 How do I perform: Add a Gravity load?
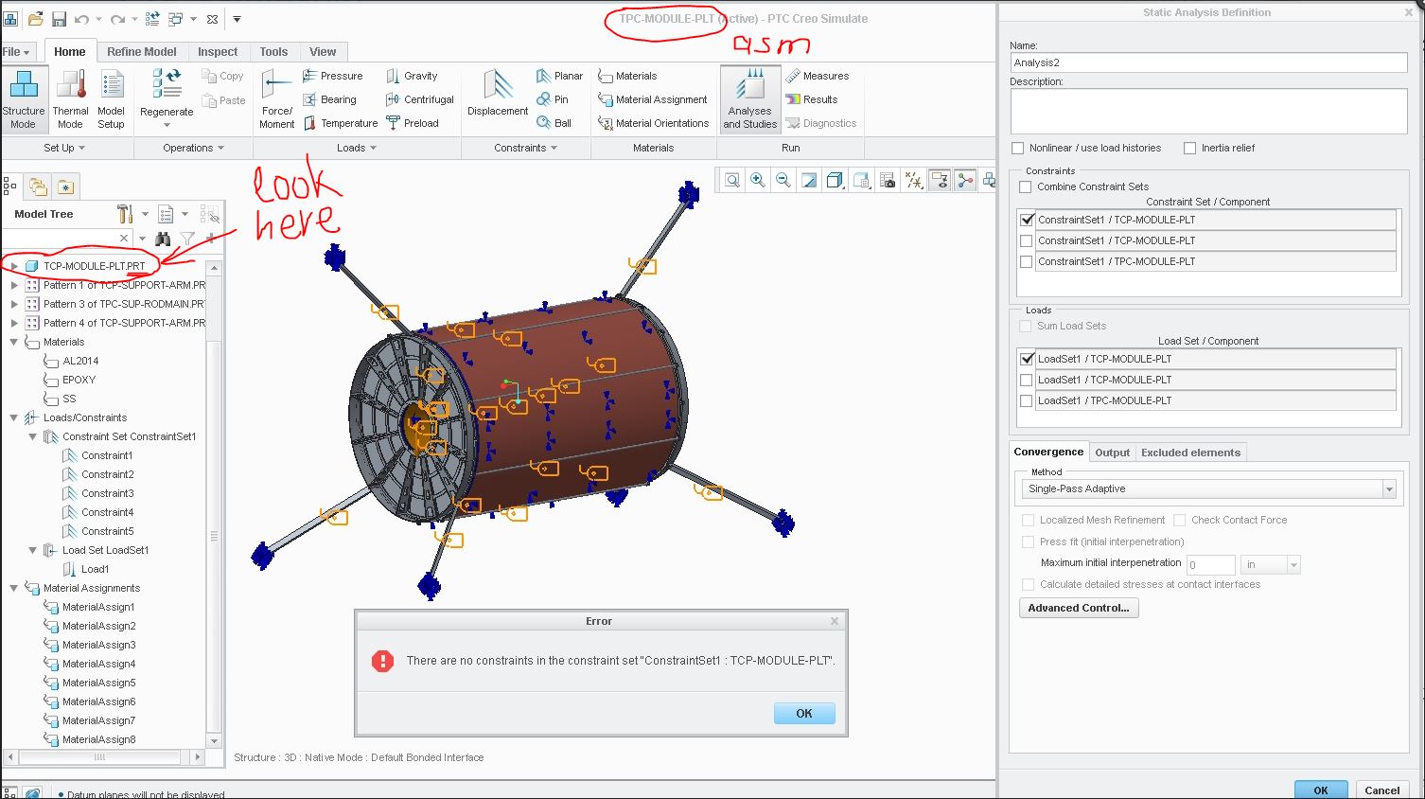412,76
